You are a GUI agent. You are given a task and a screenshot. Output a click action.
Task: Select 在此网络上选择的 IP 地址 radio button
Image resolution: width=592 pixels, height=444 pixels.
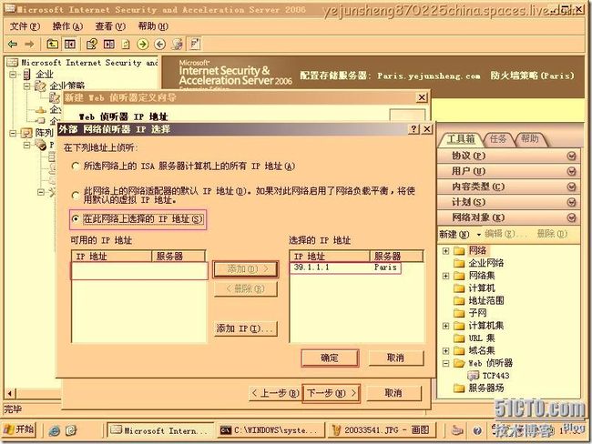pyautogui.click(x=76, y=219)
